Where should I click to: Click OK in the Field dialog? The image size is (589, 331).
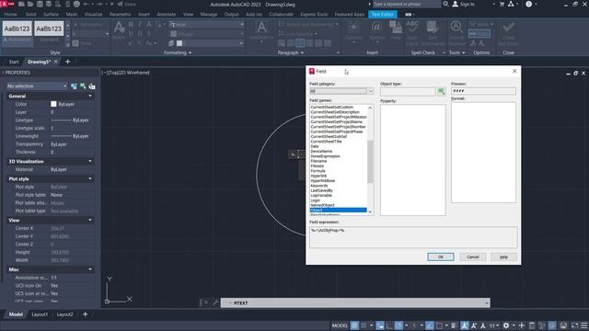coord(441,257)
